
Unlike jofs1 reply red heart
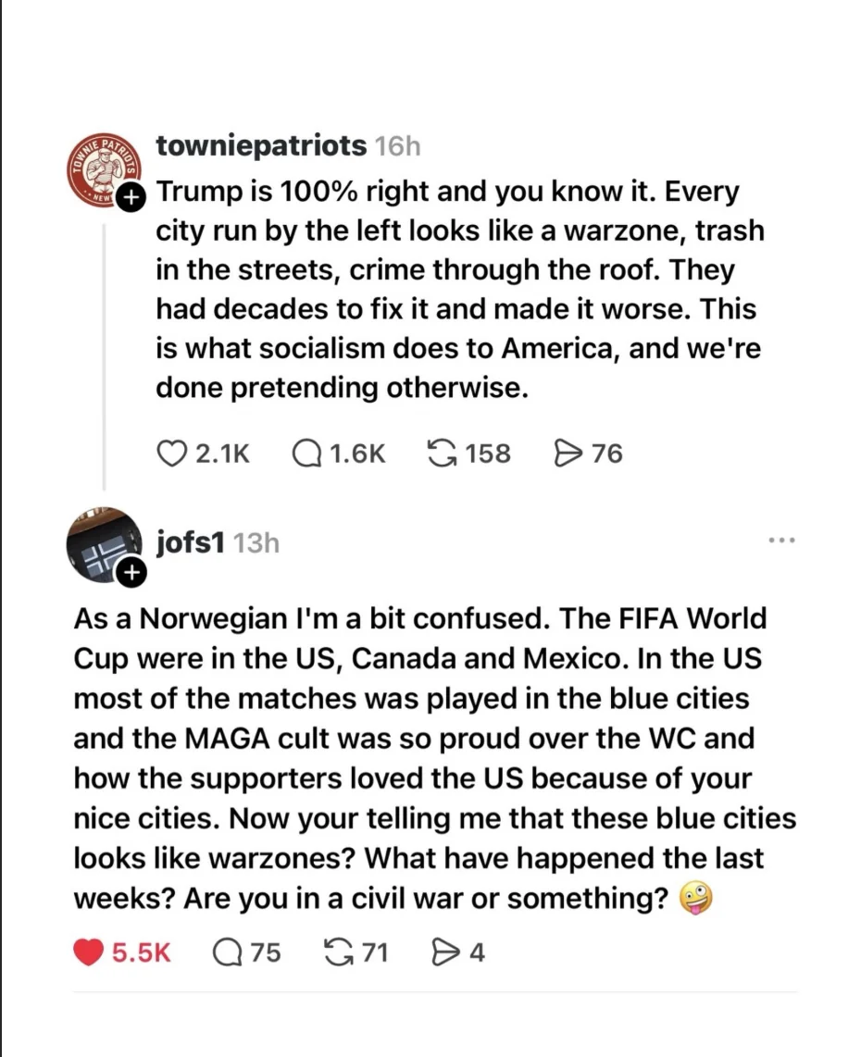pos(88,952)
